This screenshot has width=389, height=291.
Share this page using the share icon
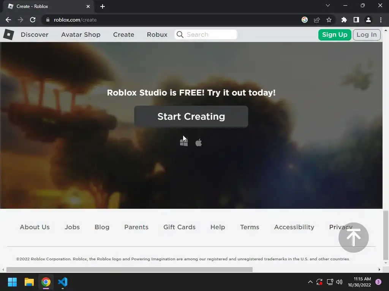pyautogui.click(x=317, y=20)
